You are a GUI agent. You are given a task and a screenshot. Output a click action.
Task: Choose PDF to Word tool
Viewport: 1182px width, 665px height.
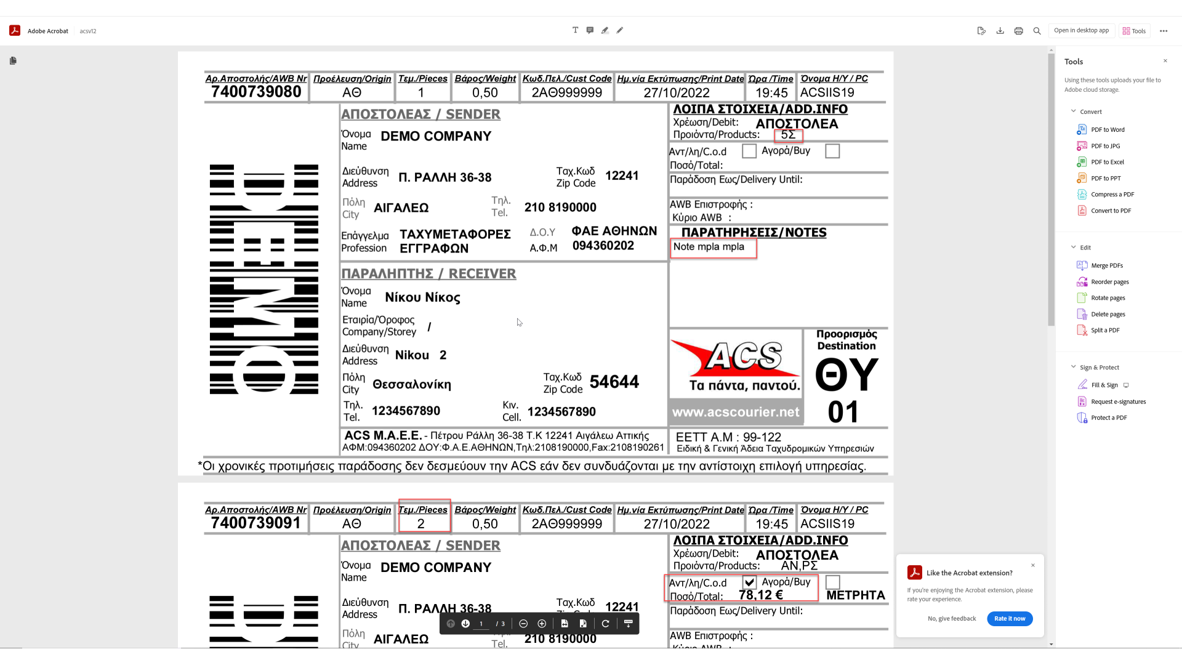1107,130
